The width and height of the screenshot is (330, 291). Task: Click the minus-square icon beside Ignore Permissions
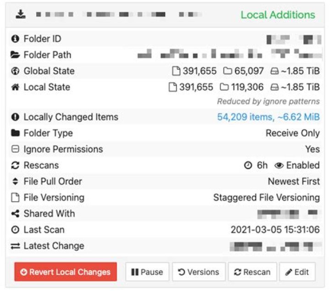click(15, 149)
